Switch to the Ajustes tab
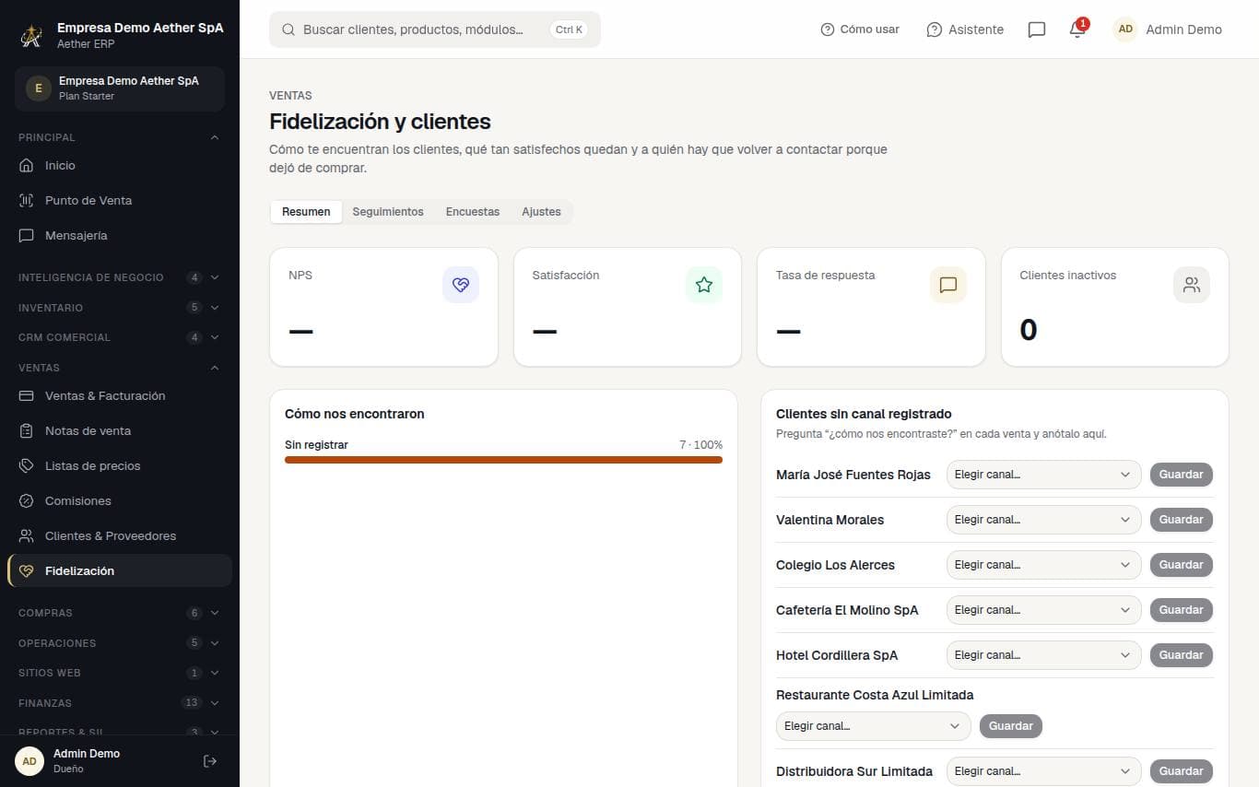The image size is (1259, 787). coord(541,212)
